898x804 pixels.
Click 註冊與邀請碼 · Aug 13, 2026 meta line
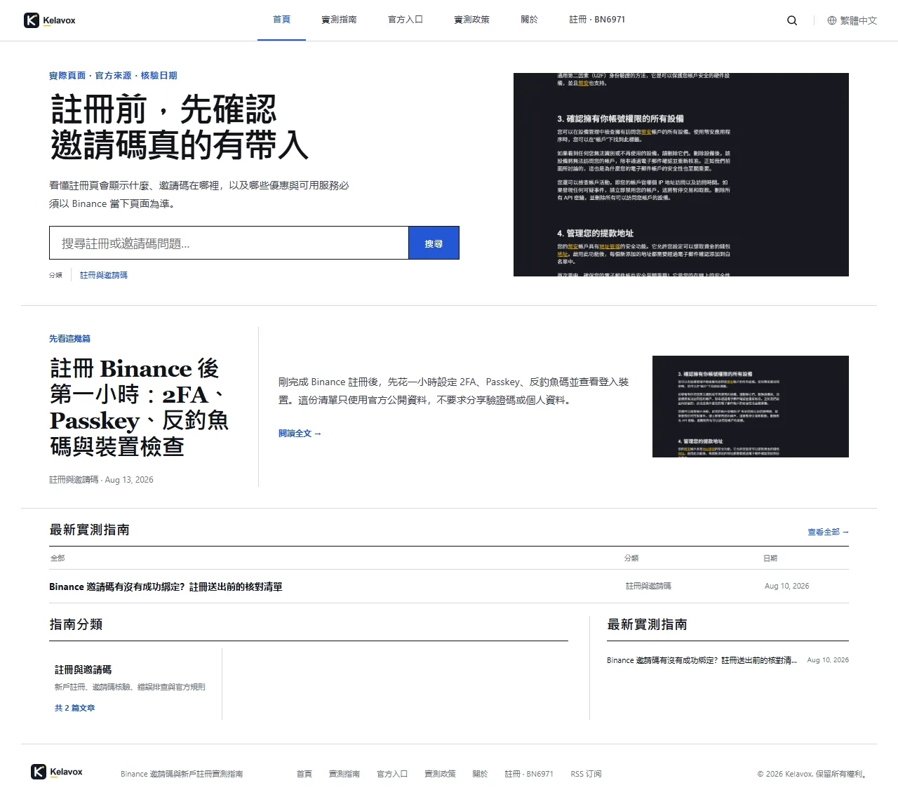[x=101, y=480]
